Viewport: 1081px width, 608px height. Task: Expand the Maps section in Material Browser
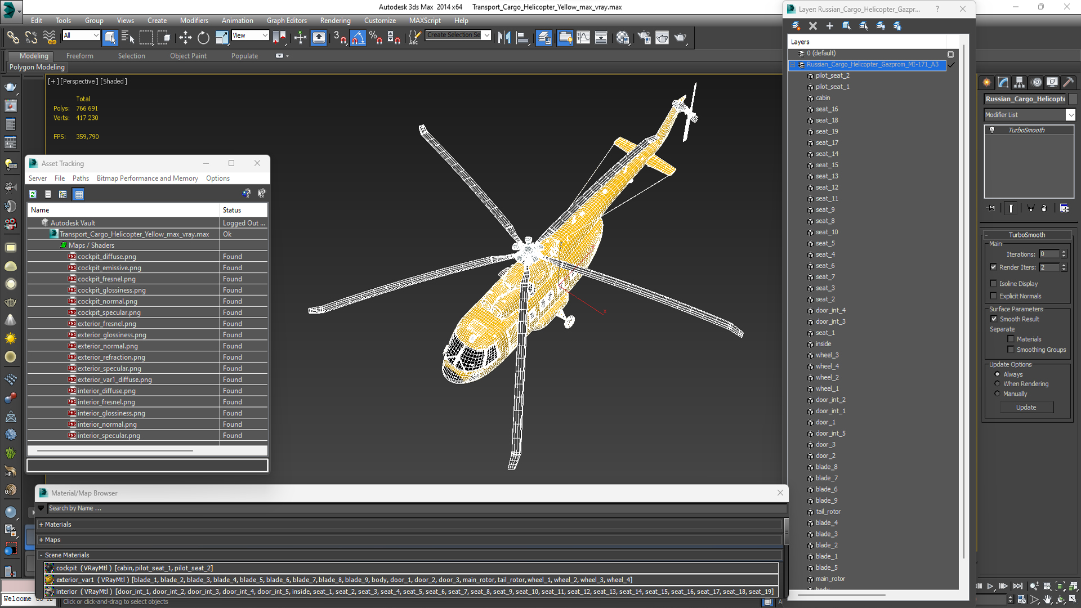(52, 540)
